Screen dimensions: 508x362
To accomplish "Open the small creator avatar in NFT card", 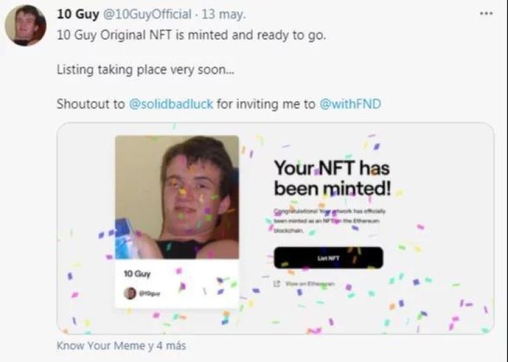I will (130, 293).
